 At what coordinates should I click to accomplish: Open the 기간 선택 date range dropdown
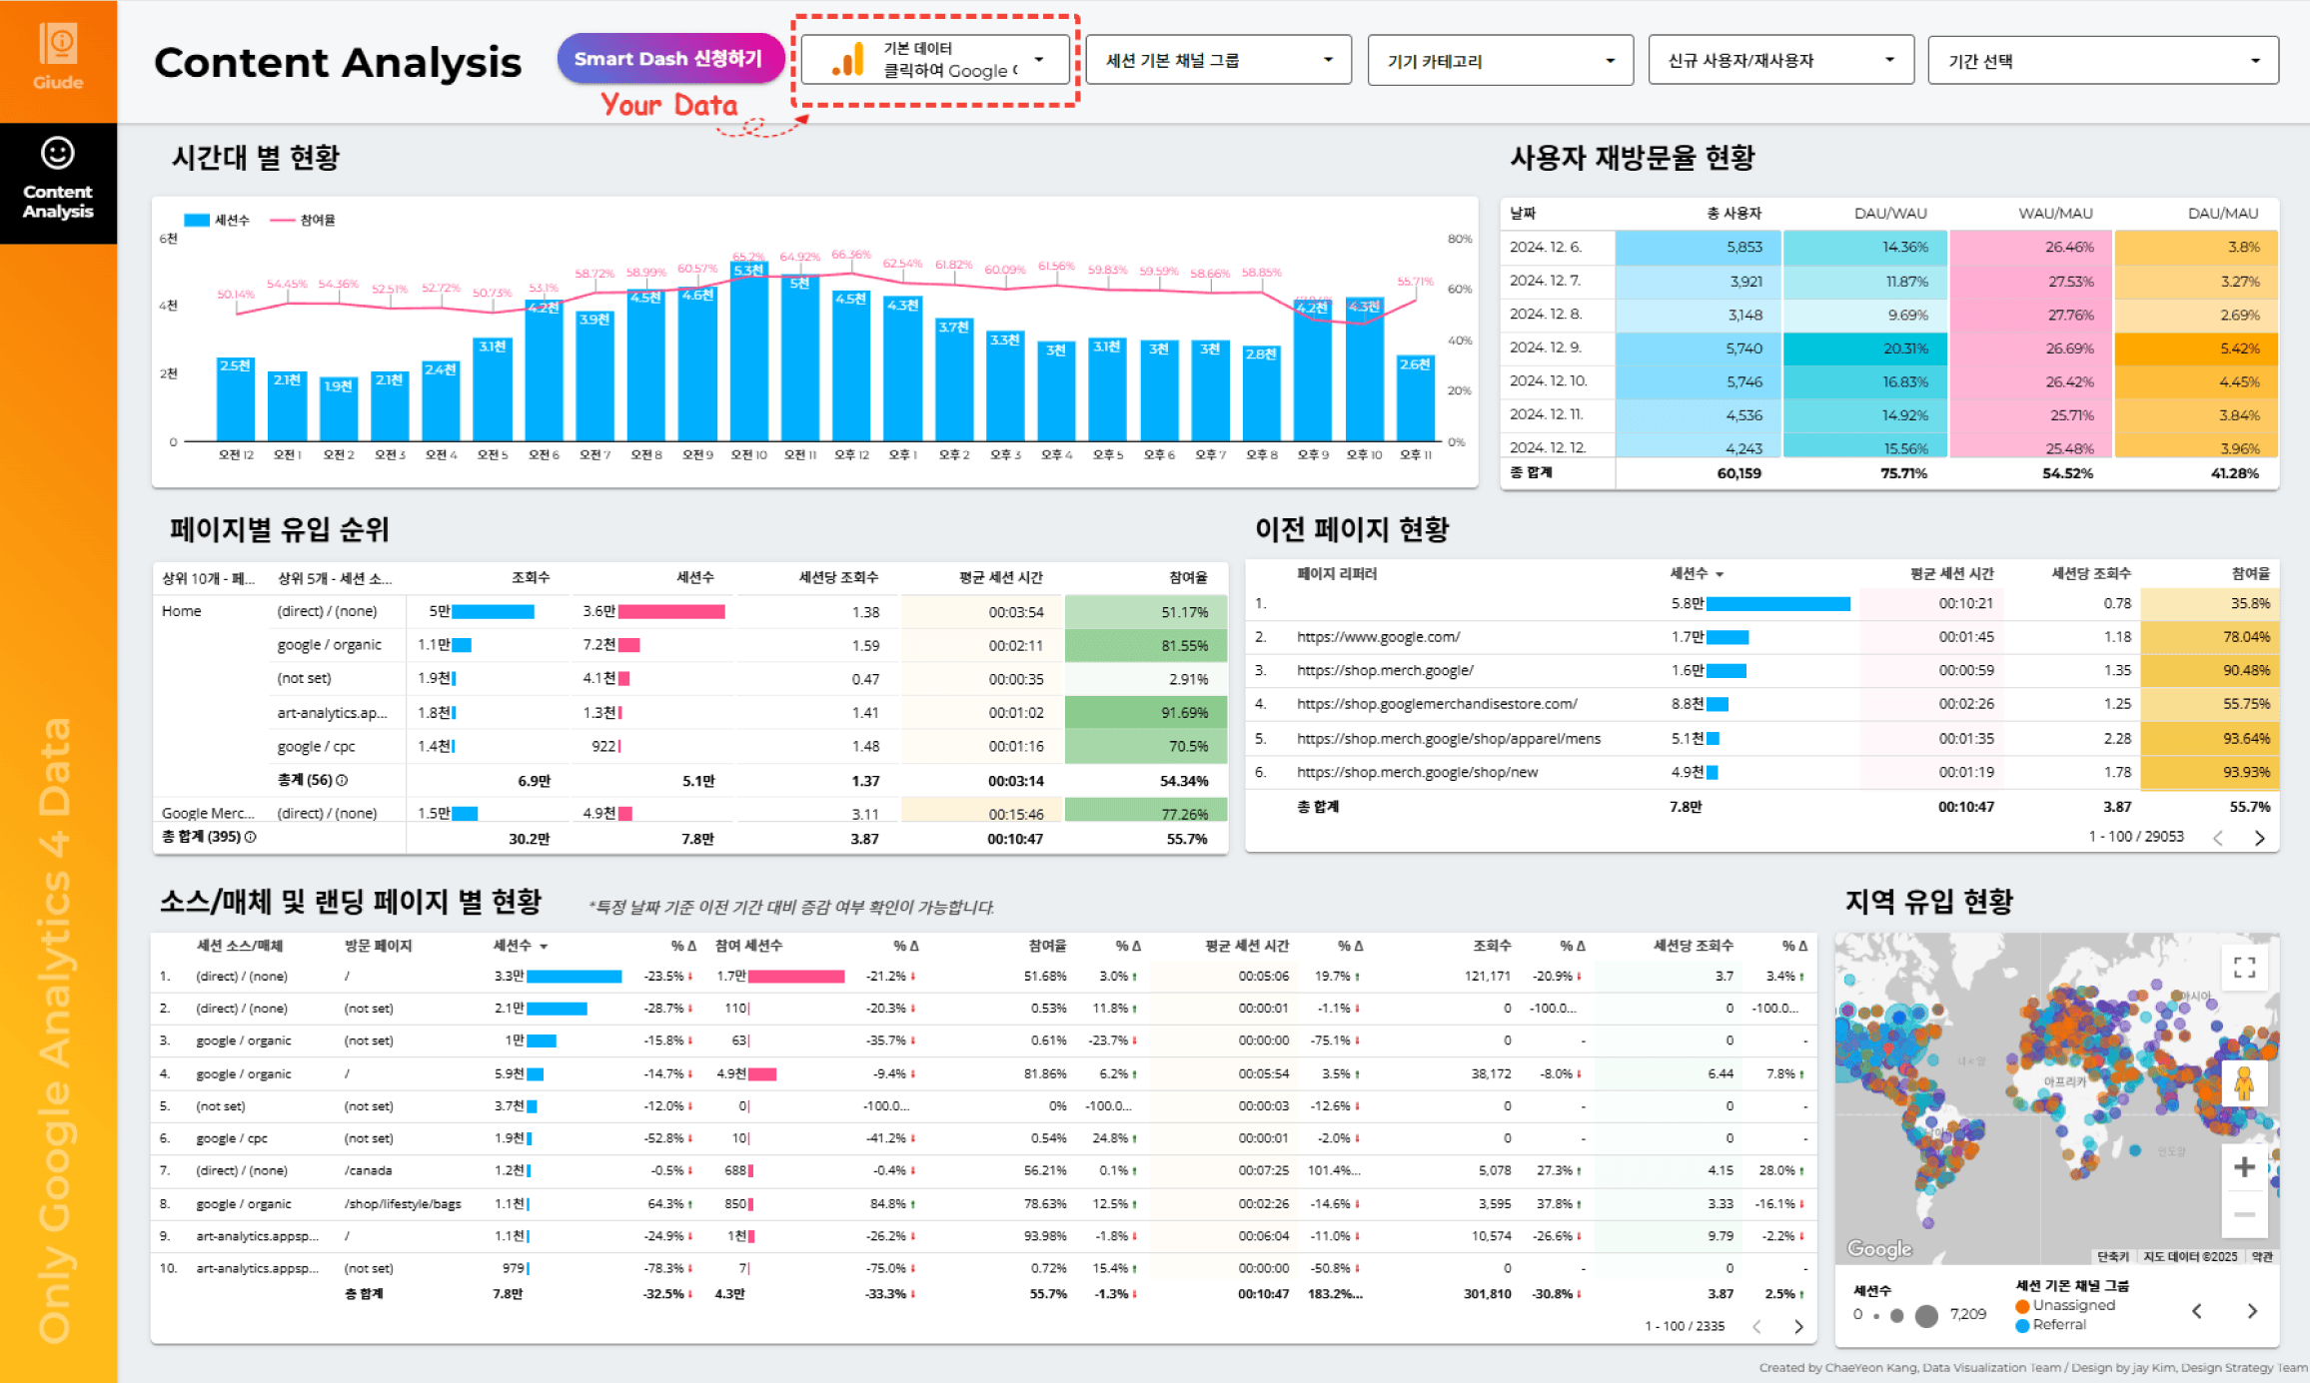coord(2103,60)
